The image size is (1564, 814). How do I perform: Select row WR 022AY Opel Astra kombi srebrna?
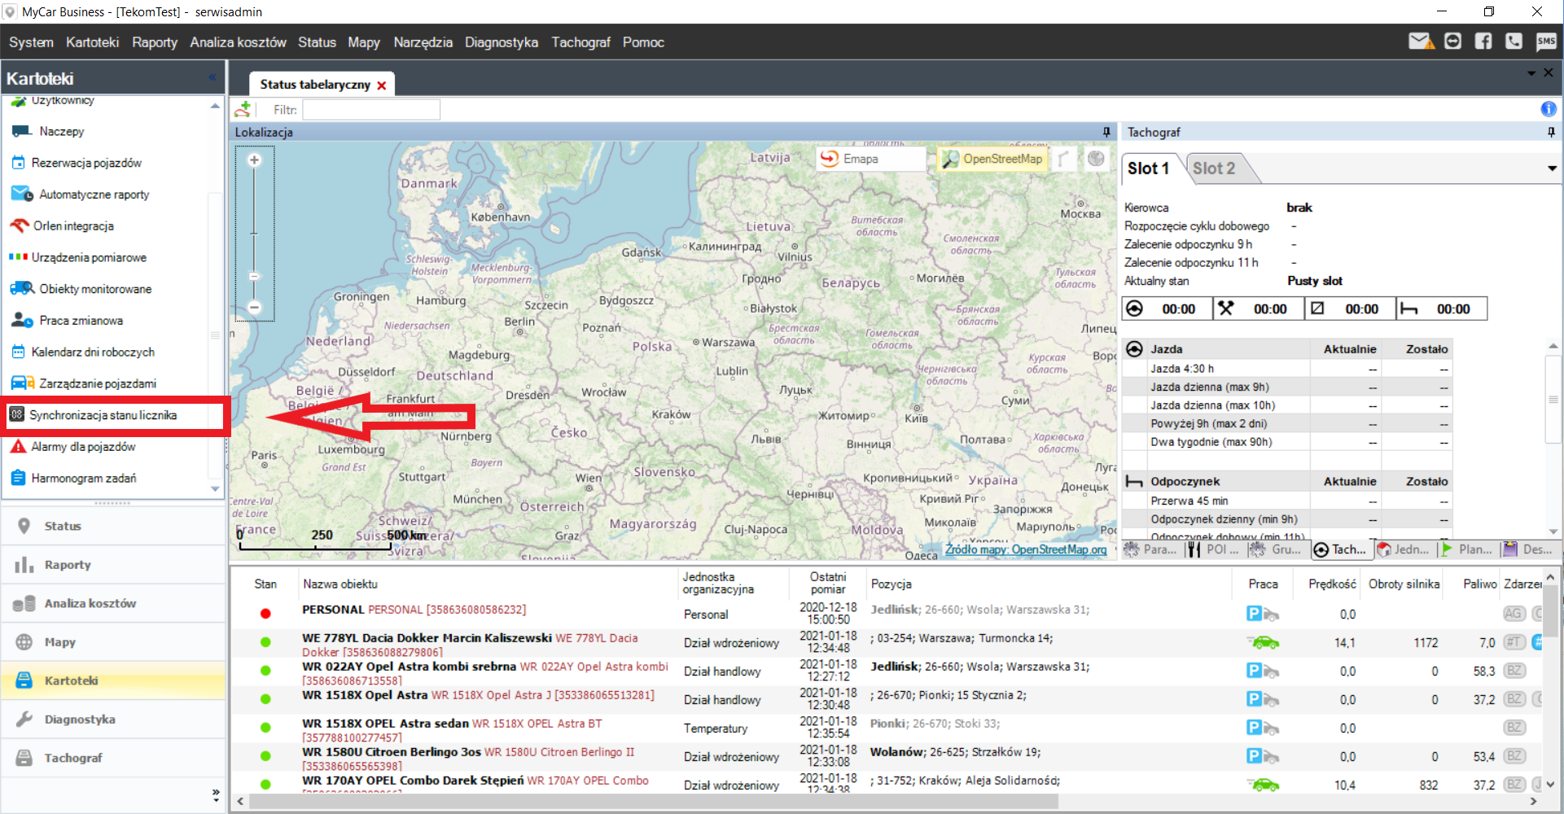point(887,672)
